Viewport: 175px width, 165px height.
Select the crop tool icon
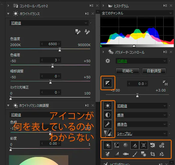153,154
